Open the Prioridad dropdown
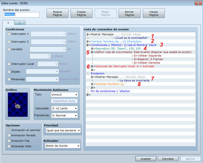Viewport: 203px width, 163px height. click(x=63, y=130)
